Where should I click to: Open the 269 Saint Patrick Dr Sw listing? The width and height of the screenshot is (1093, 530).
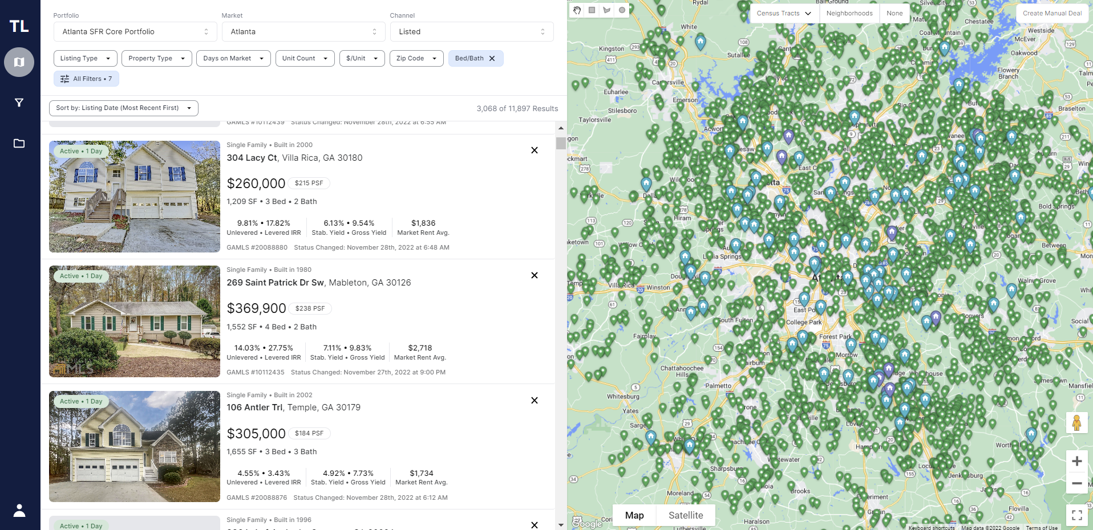(319, 283)
